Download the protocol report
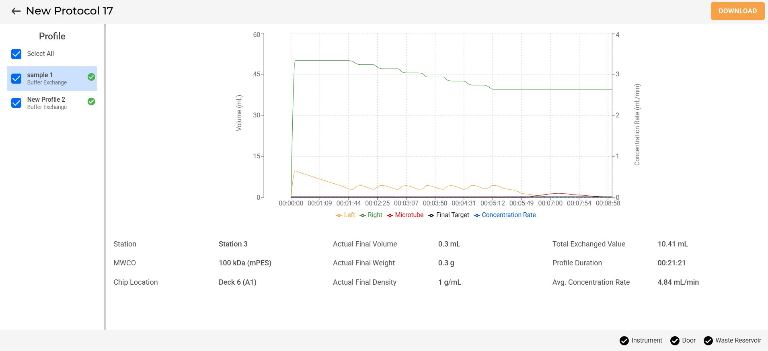The height and width of the screenshot is (351, 768). click(737, 11)
